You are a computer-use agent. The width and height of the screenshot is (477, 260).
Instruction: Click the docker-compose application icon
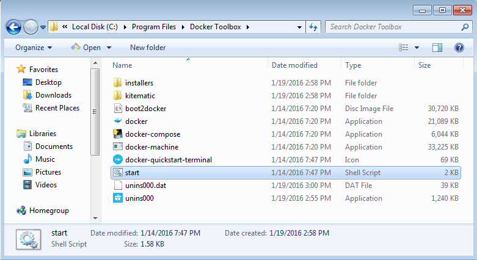click(x=118, y=134)
